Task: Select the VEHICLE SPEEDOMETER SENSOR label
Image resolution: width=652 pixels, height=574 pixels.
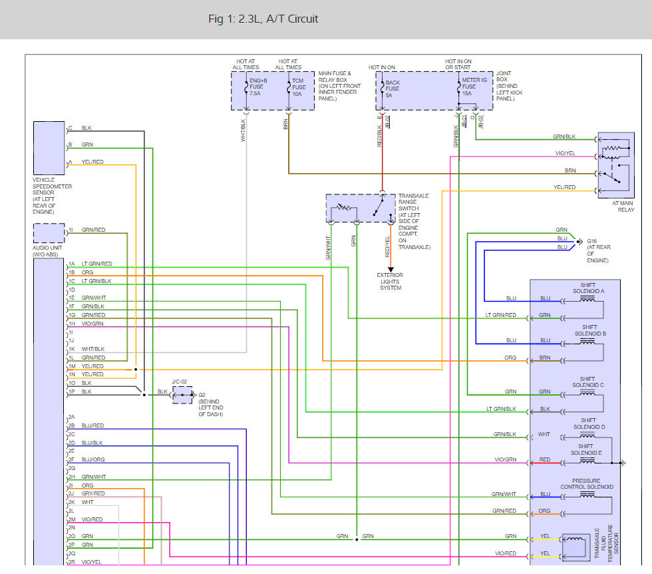Action: pos(52,196)
